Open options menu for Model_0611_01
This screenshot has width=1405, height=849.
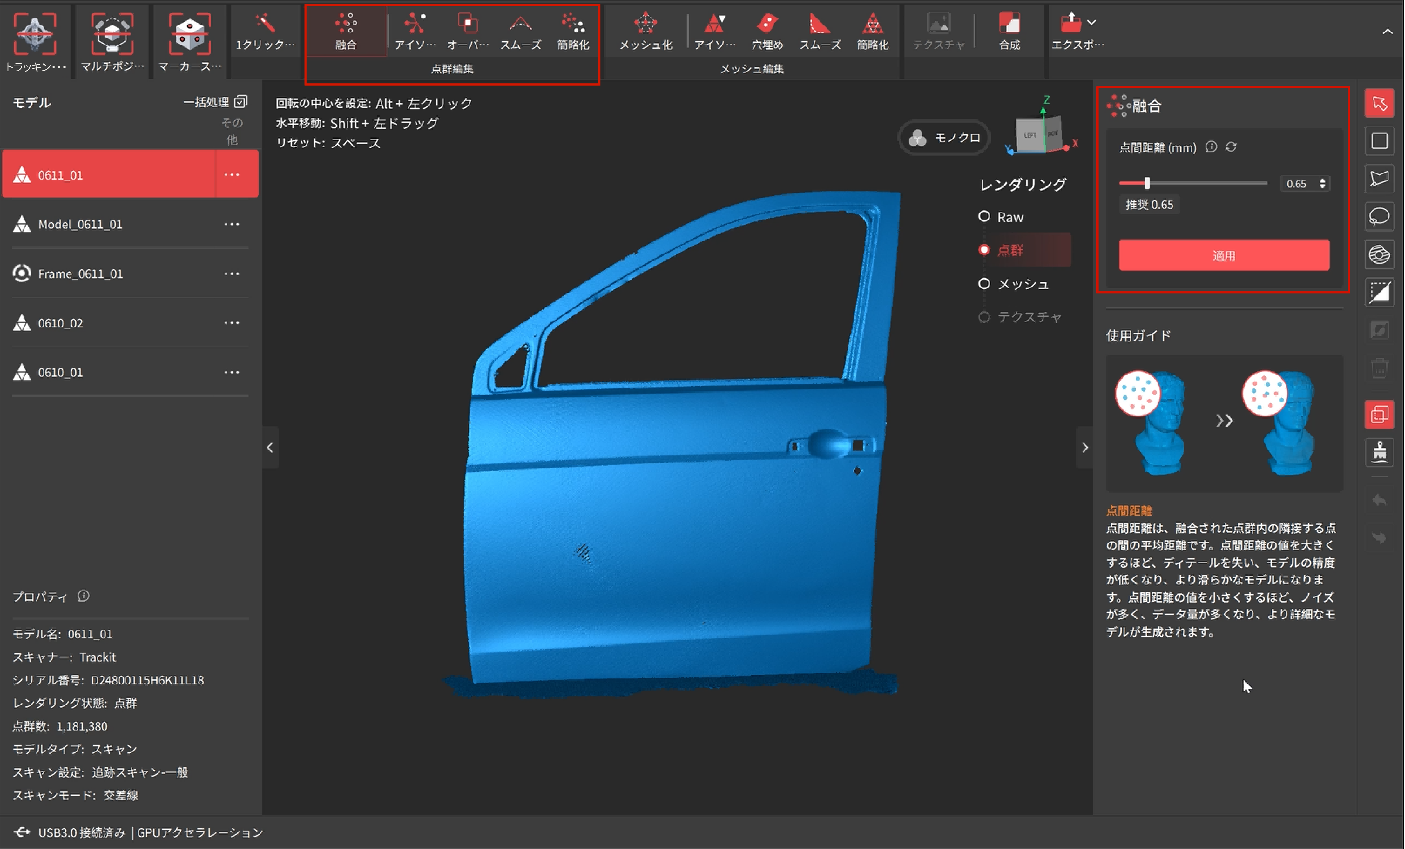click(232, 224)
